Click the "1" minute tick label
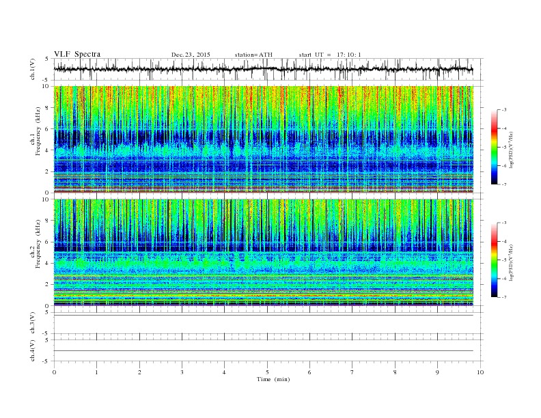This screenshot has width=541, height=418. 97,372
